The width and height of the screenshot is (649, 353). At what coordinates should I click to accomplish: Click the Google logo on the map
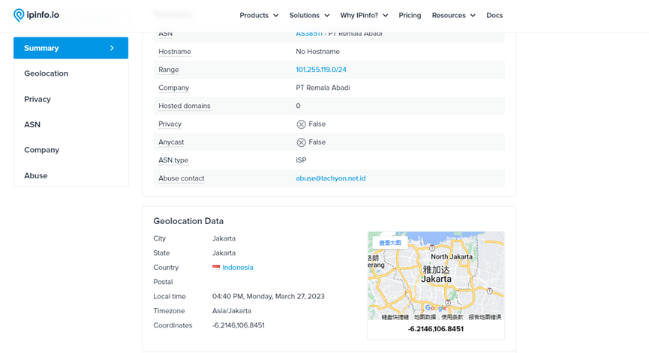[x=435, y=307]
